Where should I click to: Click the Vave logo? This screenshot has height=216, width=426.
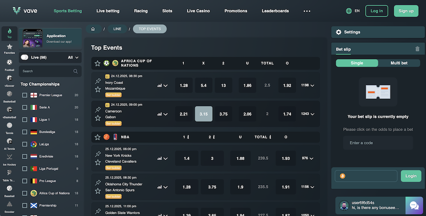click(25, 11)
